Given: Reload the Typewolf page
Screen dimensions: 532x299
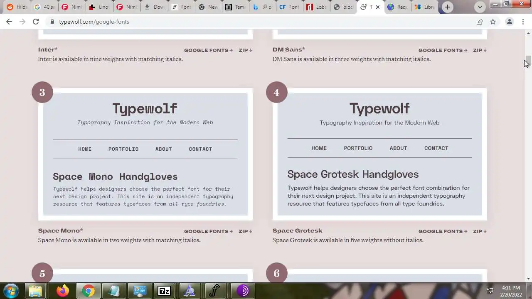Looking at the screenshot, I should [x=36, y=22].
